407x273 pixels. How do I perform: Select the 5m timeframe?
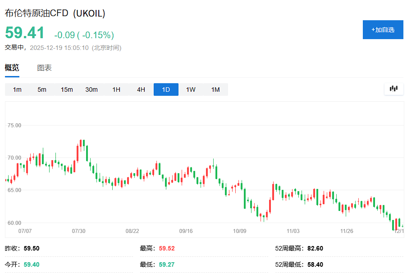tap(42, 89)
